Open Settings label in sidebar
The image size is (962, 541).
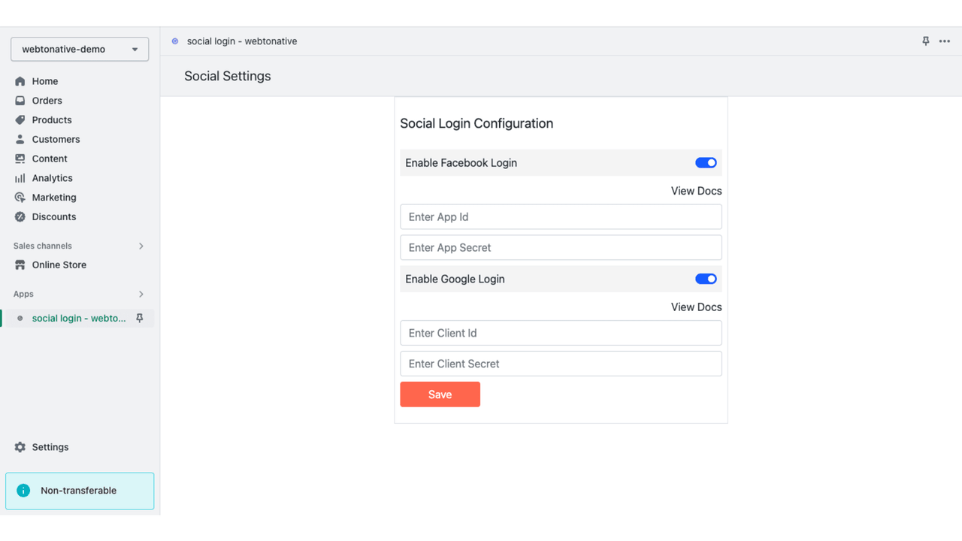pyautogui.click(x=50, y=447)
